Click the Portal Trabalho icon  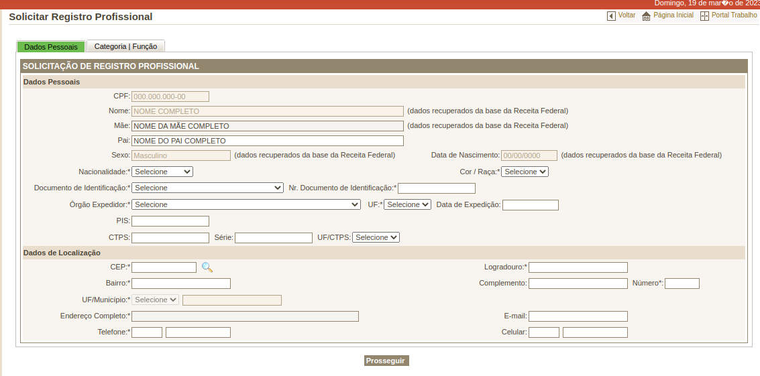(704, 16)
